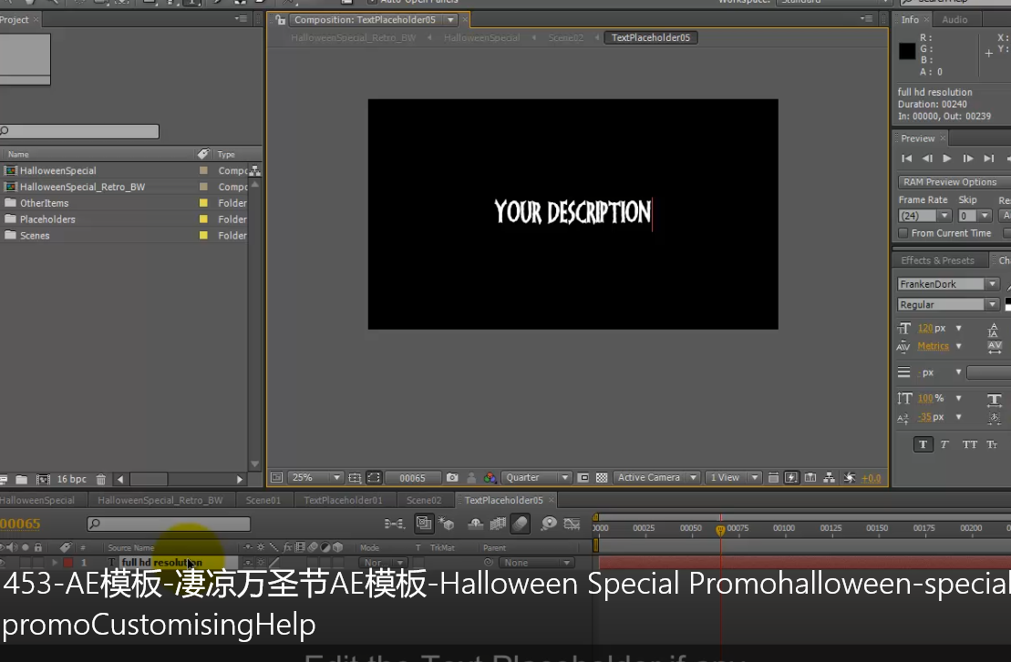Open the Effects & Presets tab

pyautogui.click(x=937, y=260)
